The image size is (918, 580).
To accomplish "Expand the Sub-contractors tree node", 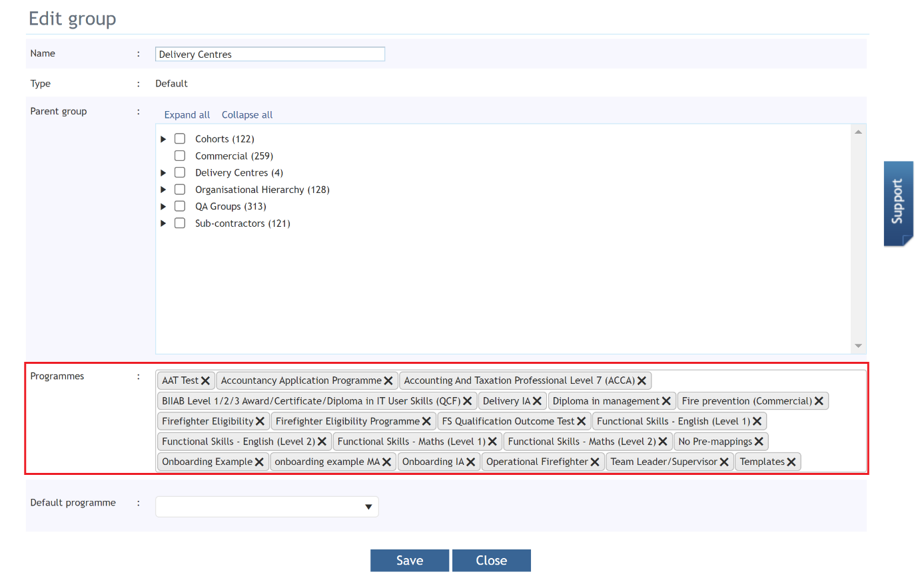I will pos(163,223).
